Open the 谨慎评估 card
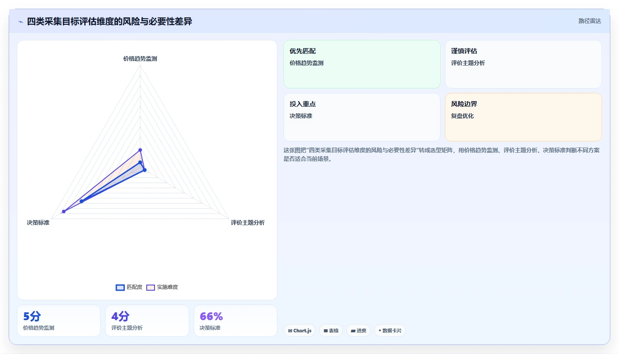This screenshot has height=354, width=619. pos(524,64)
